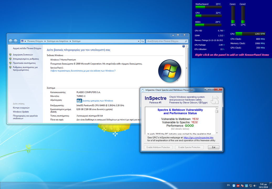Open recent pages dropdown beside navigation arrows

[19, 41]
